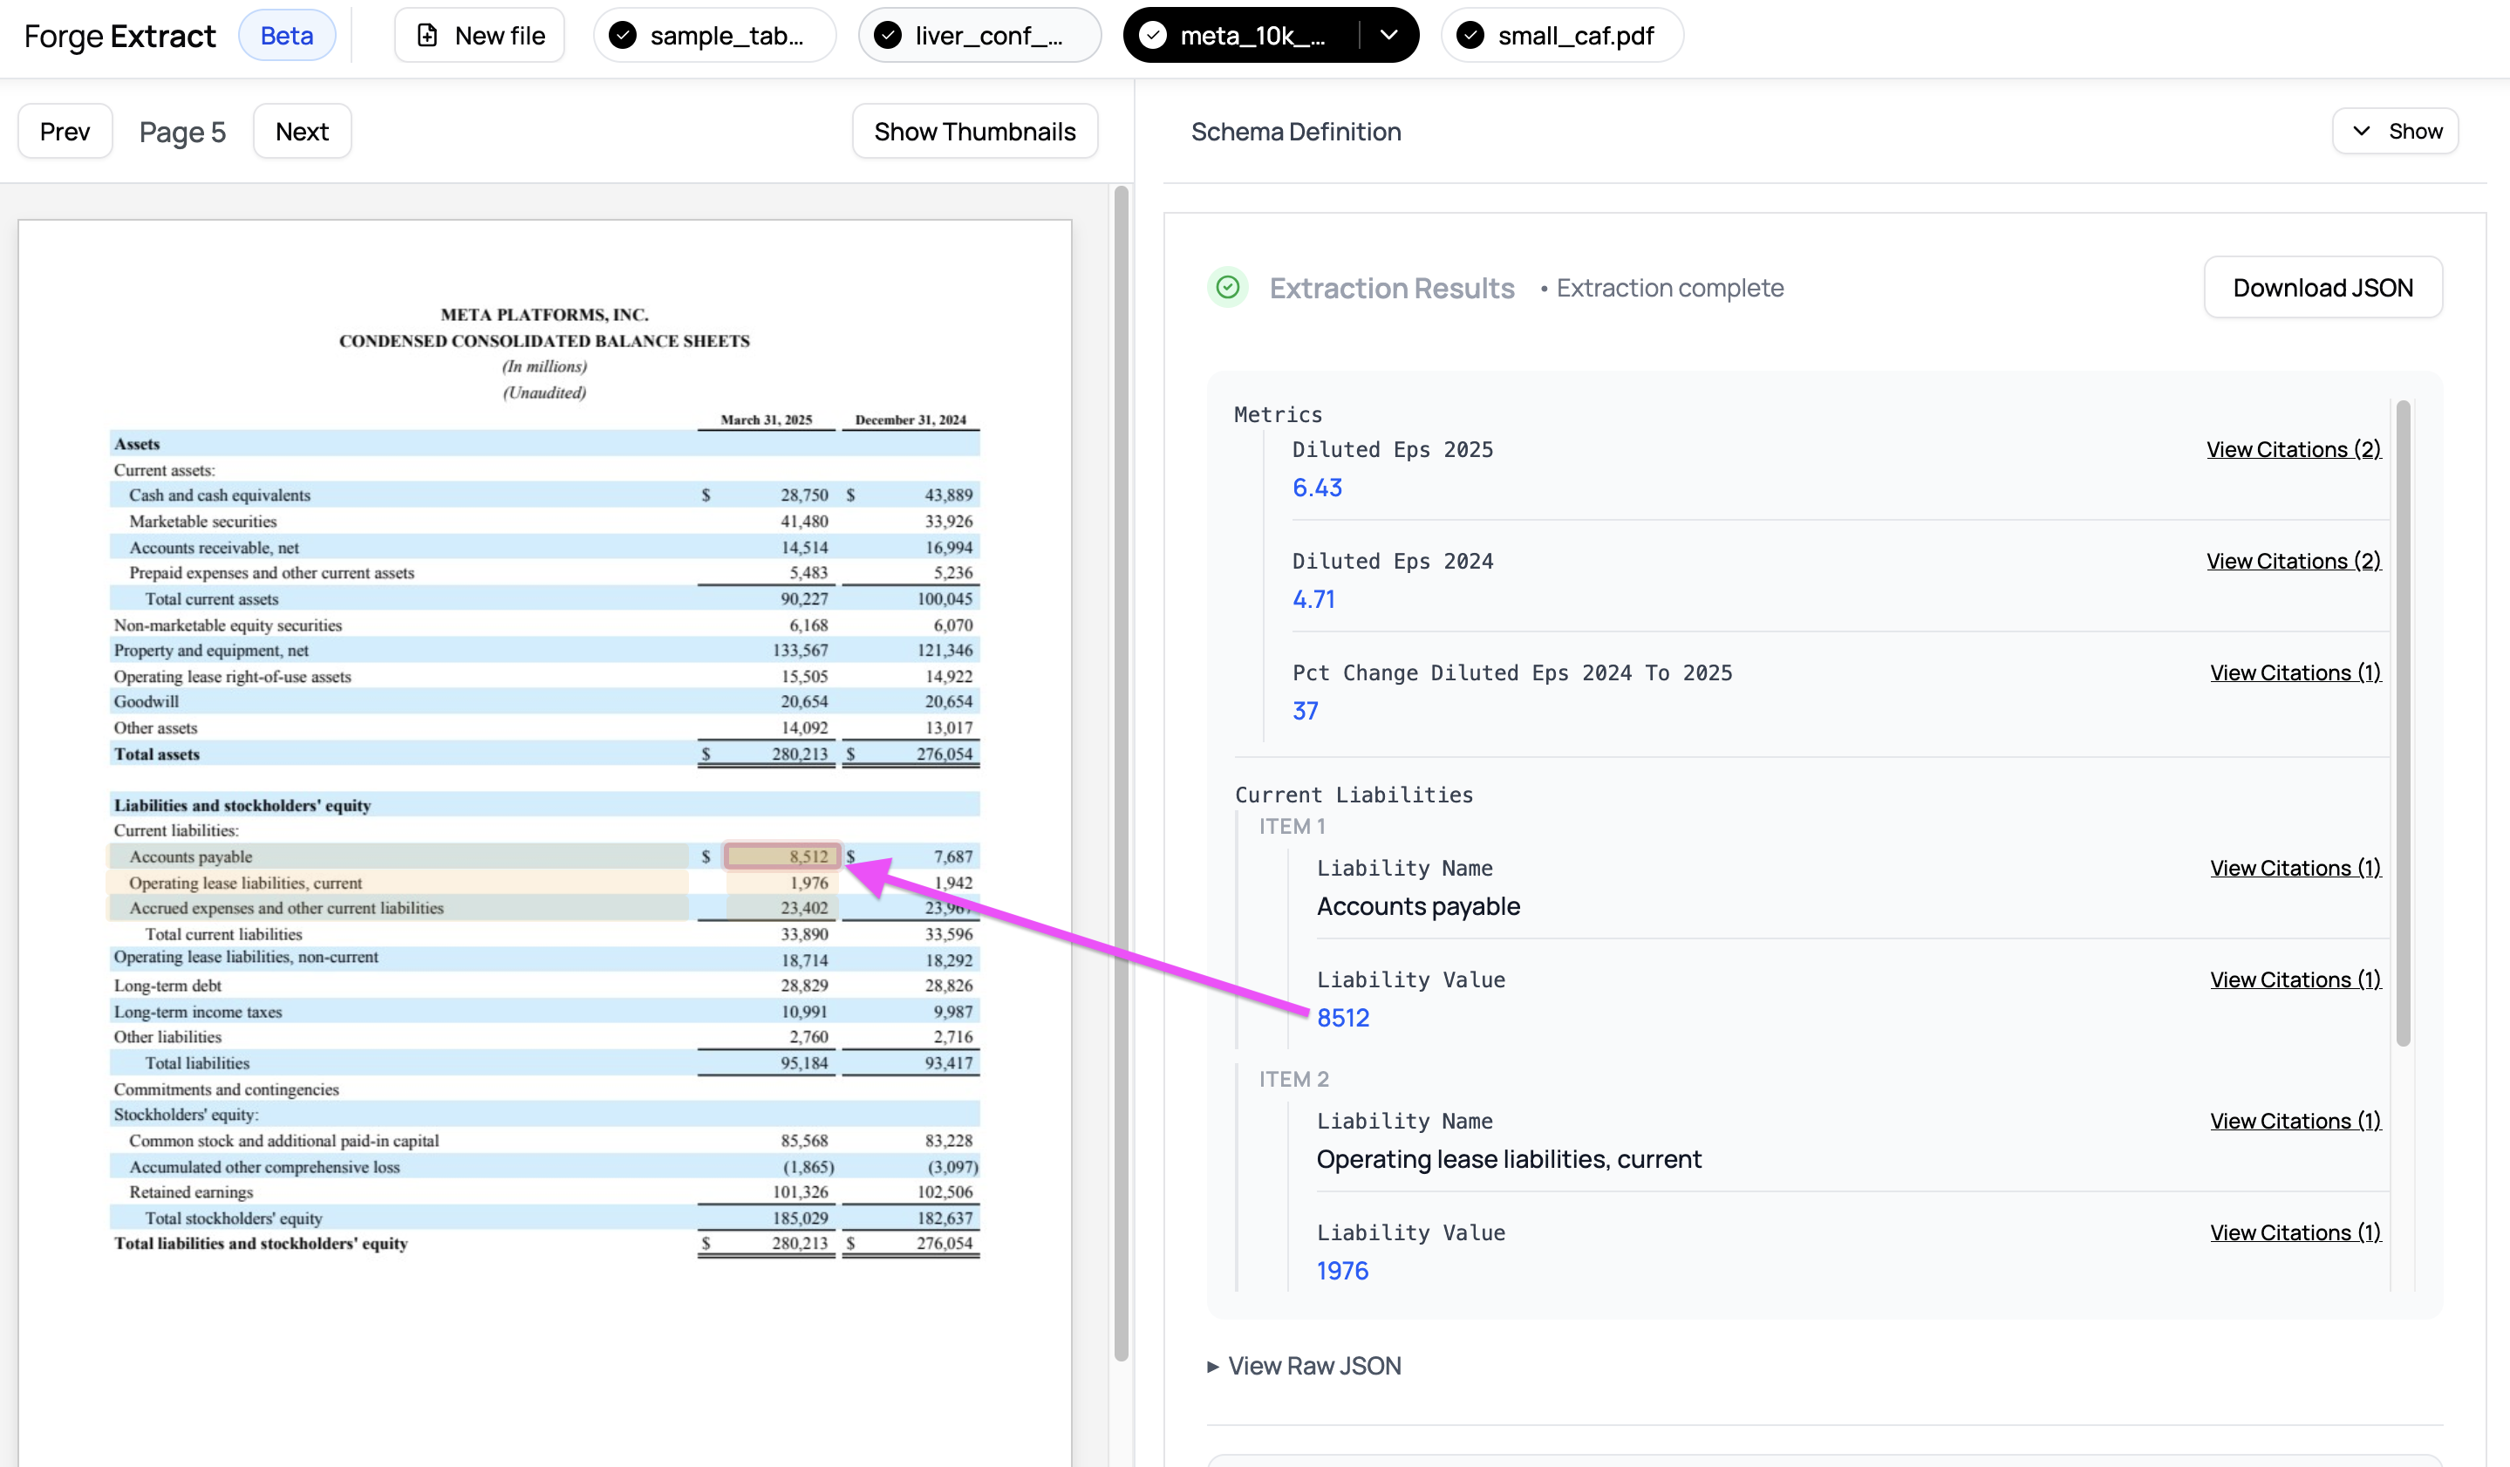The image size is (2510, 1467).
Task: Click the extracted liability value 1976
Action: 1343,1271
